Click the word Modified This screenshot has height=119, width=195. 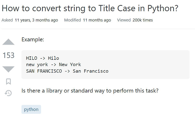(x=73, y=20)
